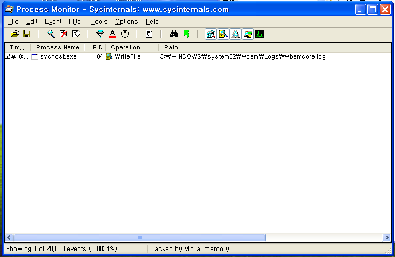
Task: Open the Tools menu
Action: (x=99, y=22)
